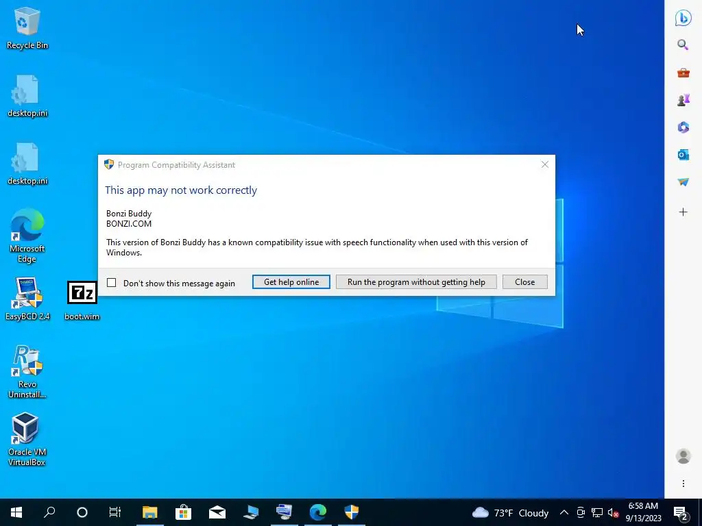Screen dimensions: 702x526
Task: Open the computer app left of the Edge taskbar icon
Action: (x=285, y=512)
